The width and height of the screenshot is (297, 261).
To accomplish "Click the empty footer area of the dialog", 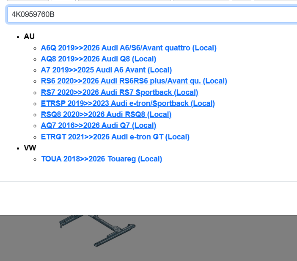I will click(x=148, y=198).
